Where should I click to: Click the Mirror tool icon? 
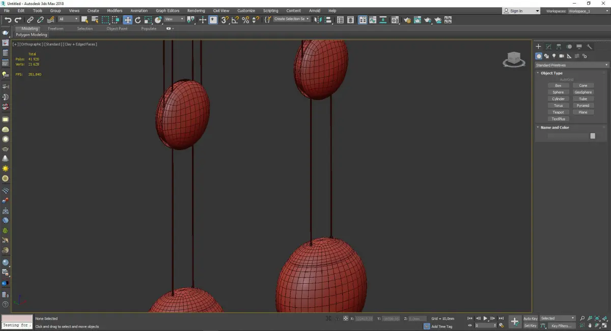pos(318,20)
